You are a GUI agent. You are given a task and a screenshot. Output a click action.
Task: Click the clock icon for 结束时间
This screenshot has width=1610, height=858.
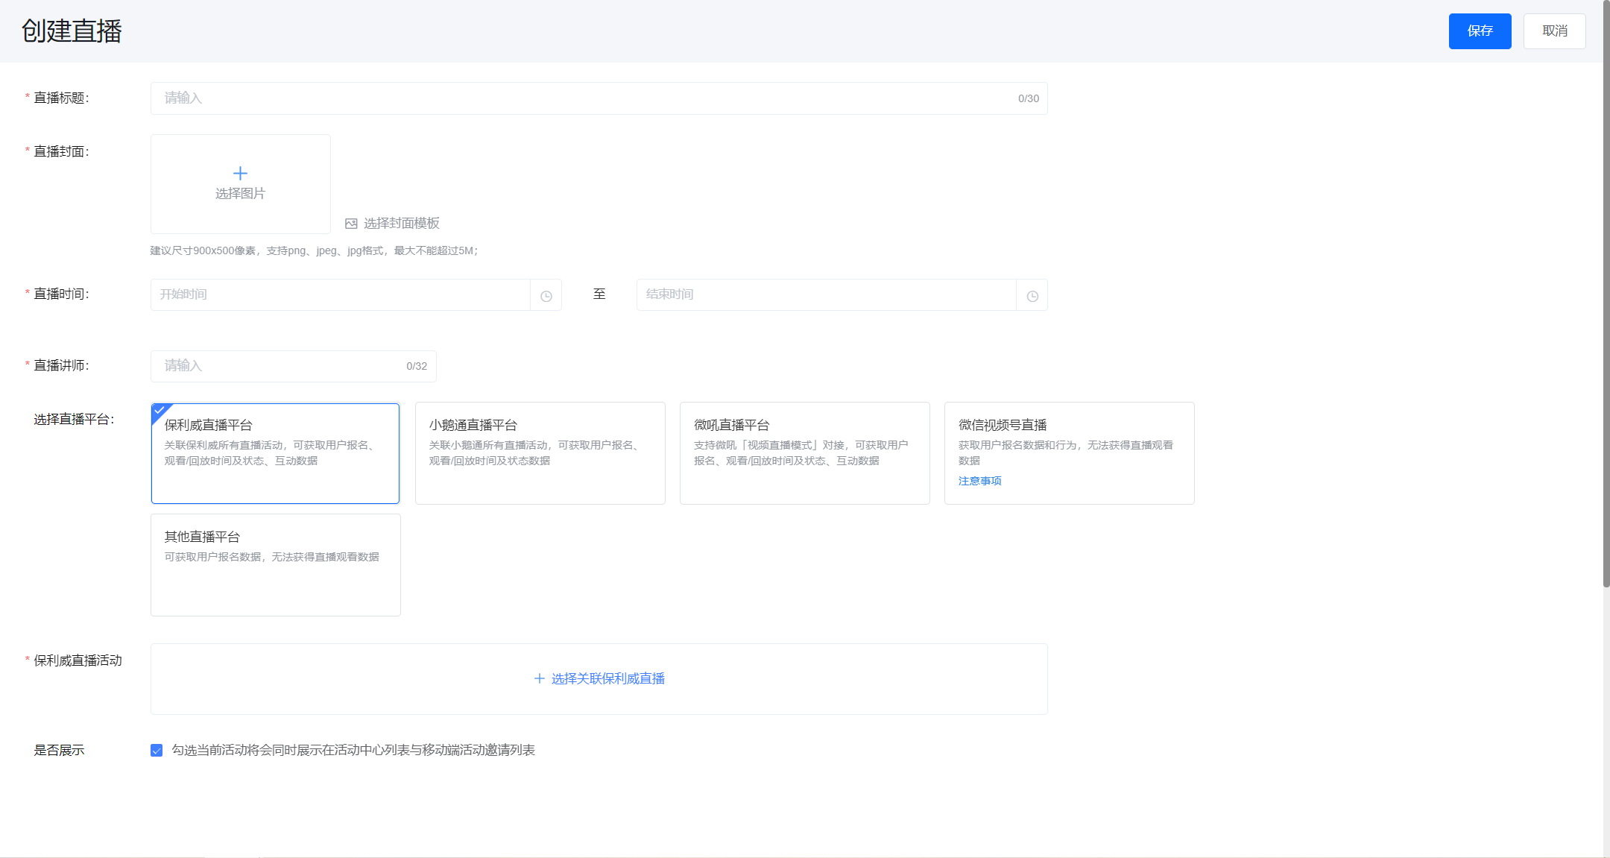click(x=1032, y=296)
